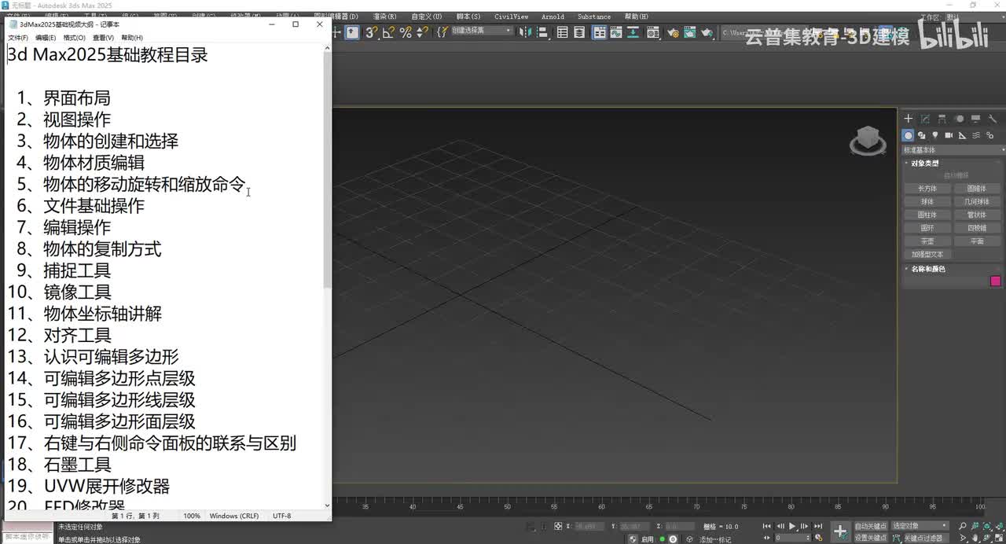
Task: Open the Display tab in command panel
Action: pos(975,119)
